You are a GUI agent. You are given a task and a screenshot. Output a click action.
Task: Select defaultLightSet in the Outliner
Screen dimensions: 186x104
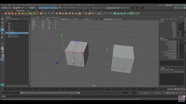pyautogui.click(x=14, y=35)
